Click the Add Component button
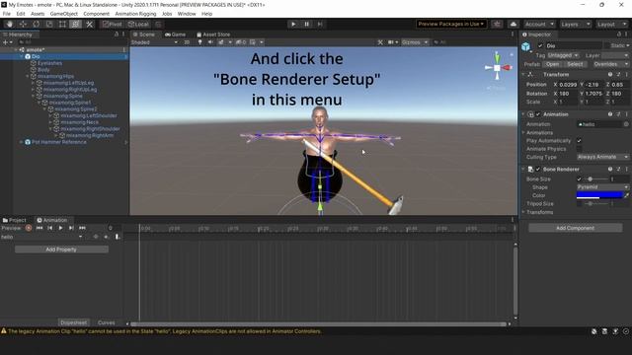 point(575,228)
